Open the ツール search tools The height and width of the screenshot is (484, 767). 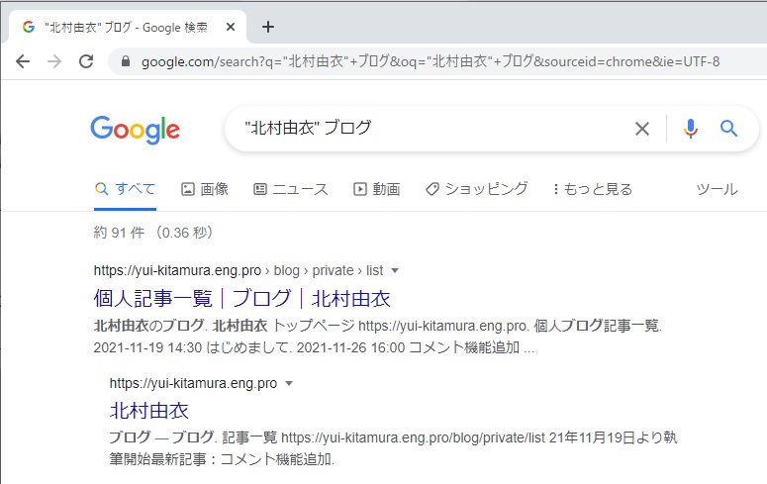pyautogui.click(x=718, y=189)
